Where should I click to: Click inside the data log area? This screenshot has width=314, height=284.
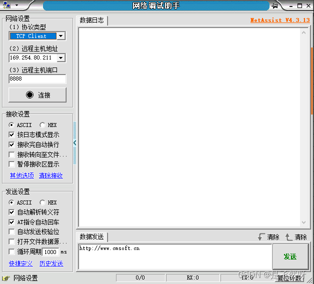pos(189,127)
